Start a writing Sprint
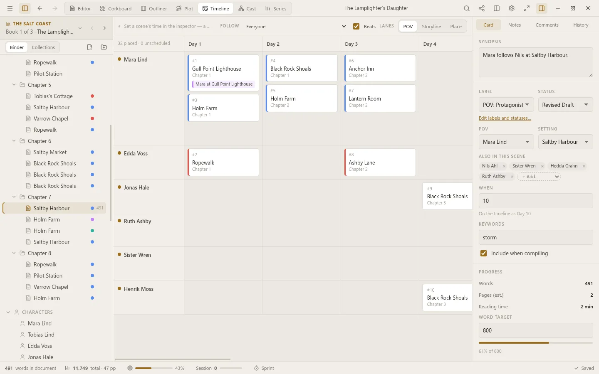 [264, 368]
